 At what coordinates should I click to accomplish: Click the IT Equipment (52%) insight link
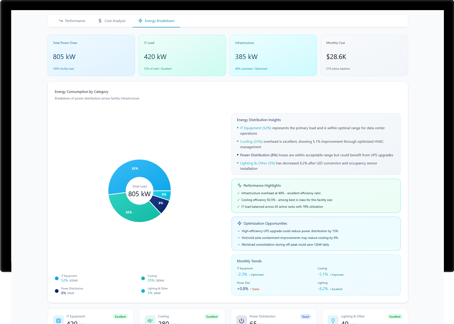coord(255,128)
